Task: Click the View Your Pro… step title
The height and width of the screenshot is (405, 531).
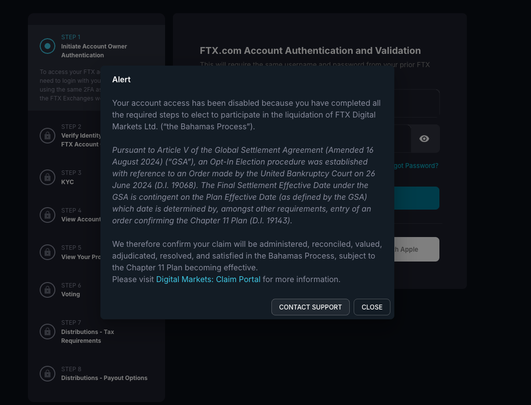Action: [x=81, y=257]
